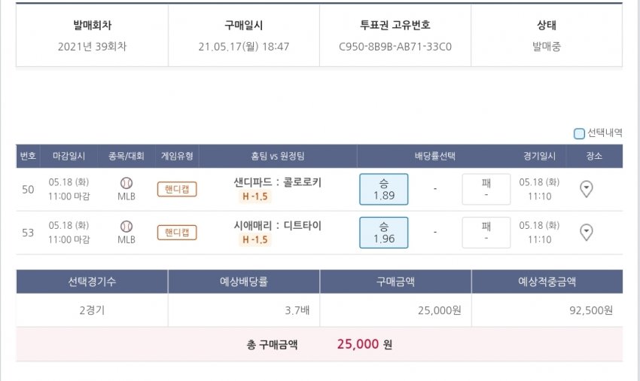Select the 승 1.96 odds button
This screenshot has height=381, width=640.
coord(383,232)
